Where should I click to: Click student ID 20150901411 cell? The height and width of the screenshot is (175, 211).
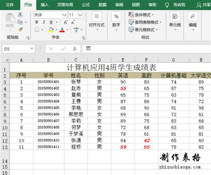(x=49, y=147)
